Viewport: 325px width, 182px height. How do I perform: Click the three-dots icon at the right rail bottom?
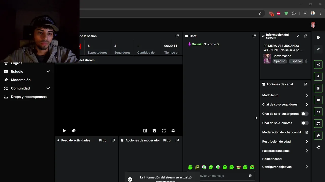click(318, 147)
